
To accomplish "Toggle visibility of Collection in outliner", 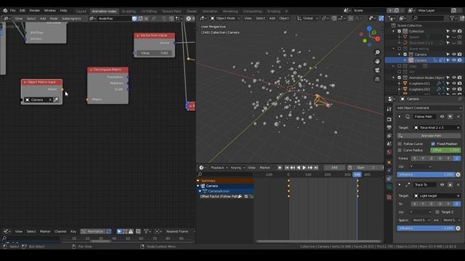I will (x=453, y=31).
